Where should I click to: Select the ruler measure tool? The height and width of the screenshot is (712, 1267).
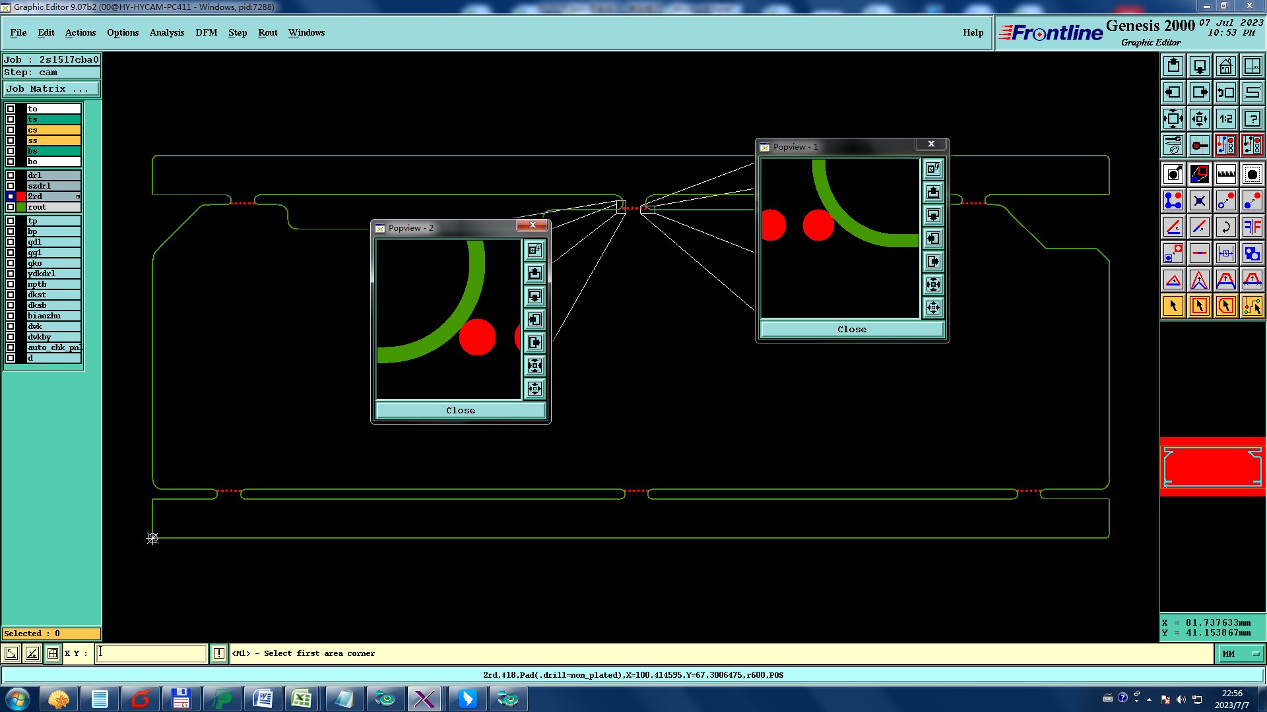(1225, 174)
